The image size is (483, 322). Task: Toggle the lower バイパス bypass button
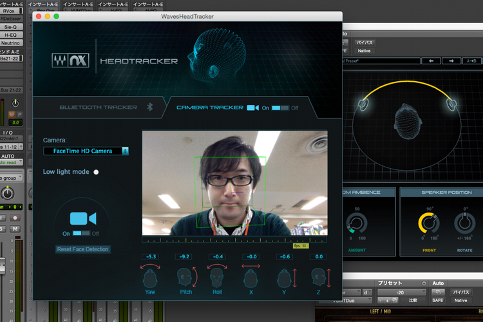click(x=461, y=292)
